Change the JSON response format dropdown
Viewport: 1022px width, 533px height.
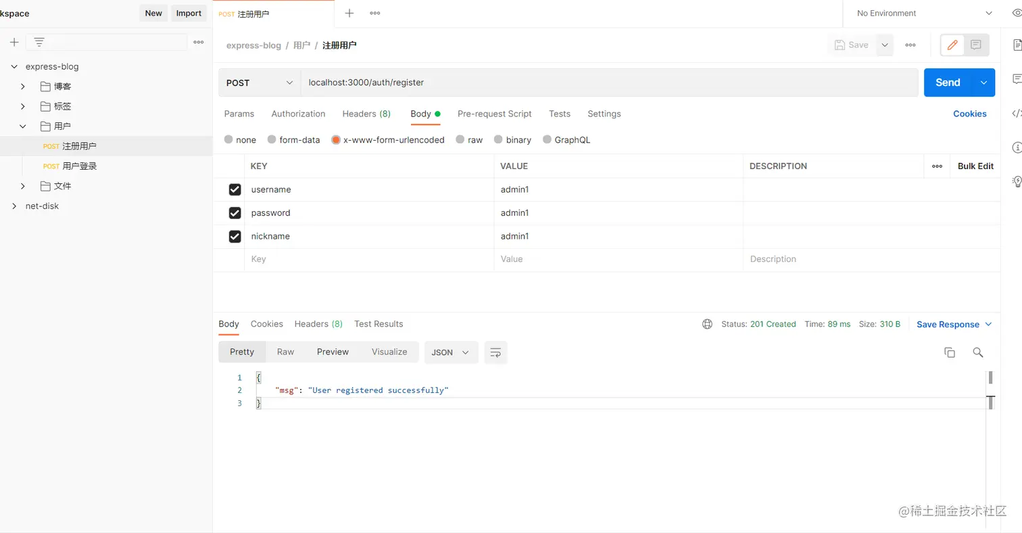[x=451, y=352]
